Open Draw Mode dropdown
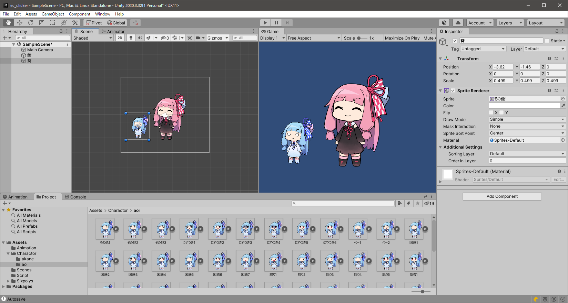This screenshot has height=303, width=568. (527, 119)
